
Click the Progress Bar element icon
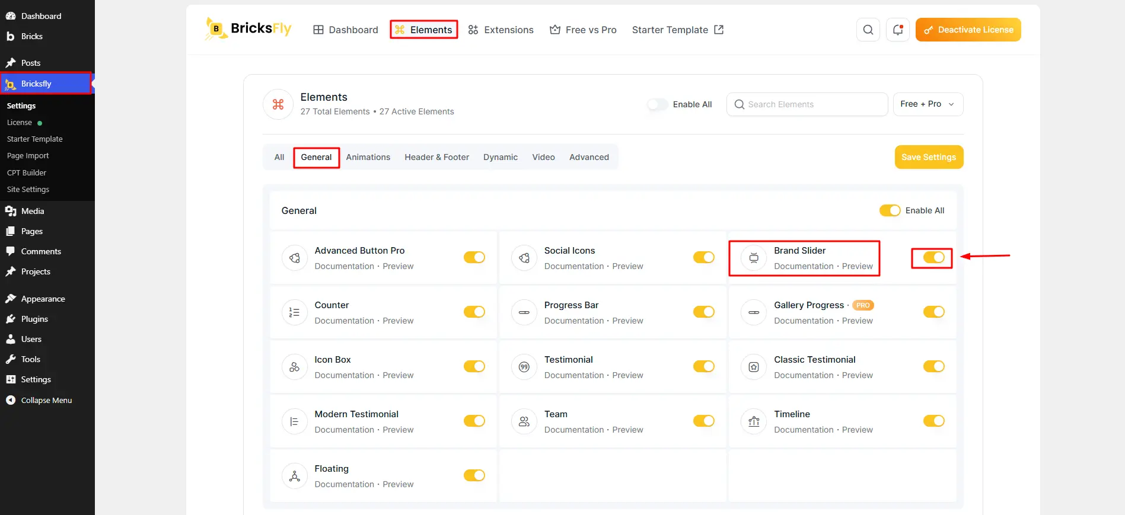tap(524, 312)
